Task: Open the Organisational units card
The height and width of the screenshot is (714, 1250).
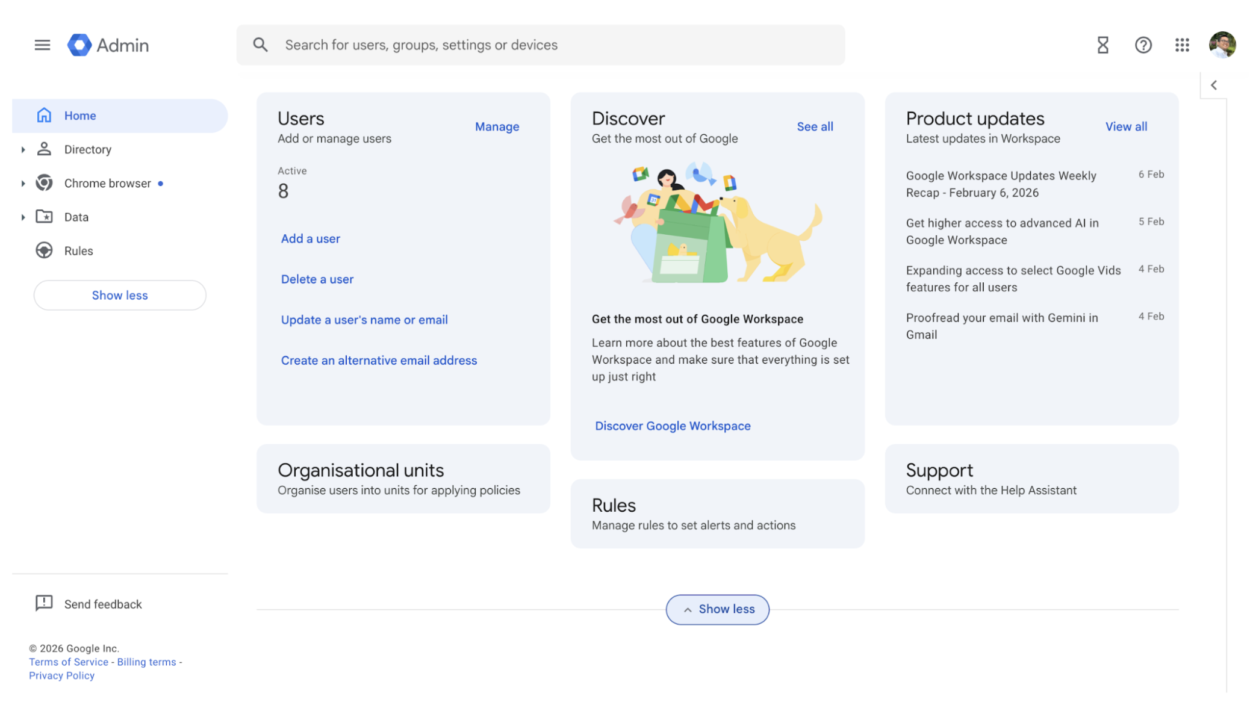Action: coord(403,479)
